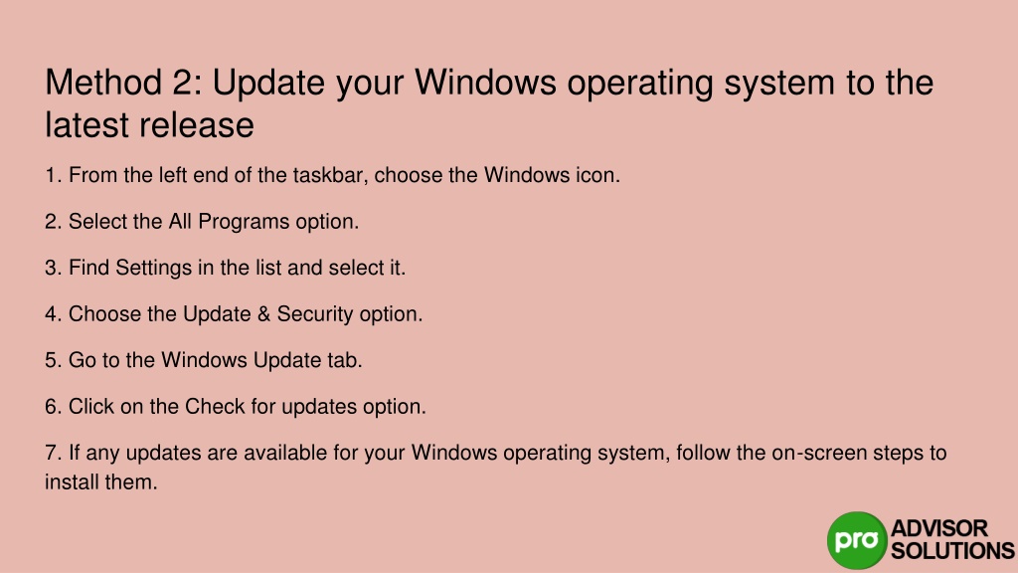Select step 1 about the Windows icon

332,175
